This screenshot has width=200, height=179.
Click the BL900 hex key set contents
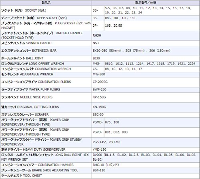click(146, 157)
